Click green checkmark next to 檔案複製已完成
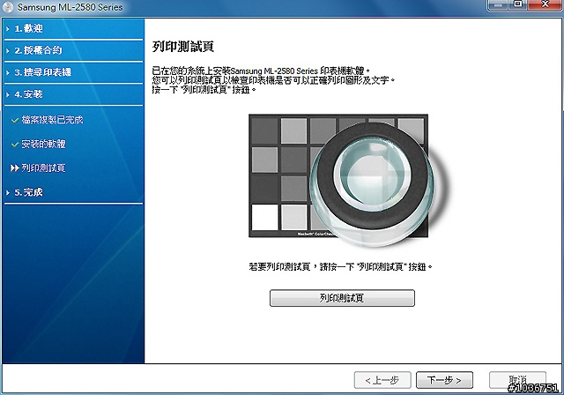Viewport: 564px width, 395px height. 15,120
